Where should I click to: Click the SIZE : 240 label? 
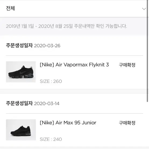pyautogui.click(x=51, y=139)
